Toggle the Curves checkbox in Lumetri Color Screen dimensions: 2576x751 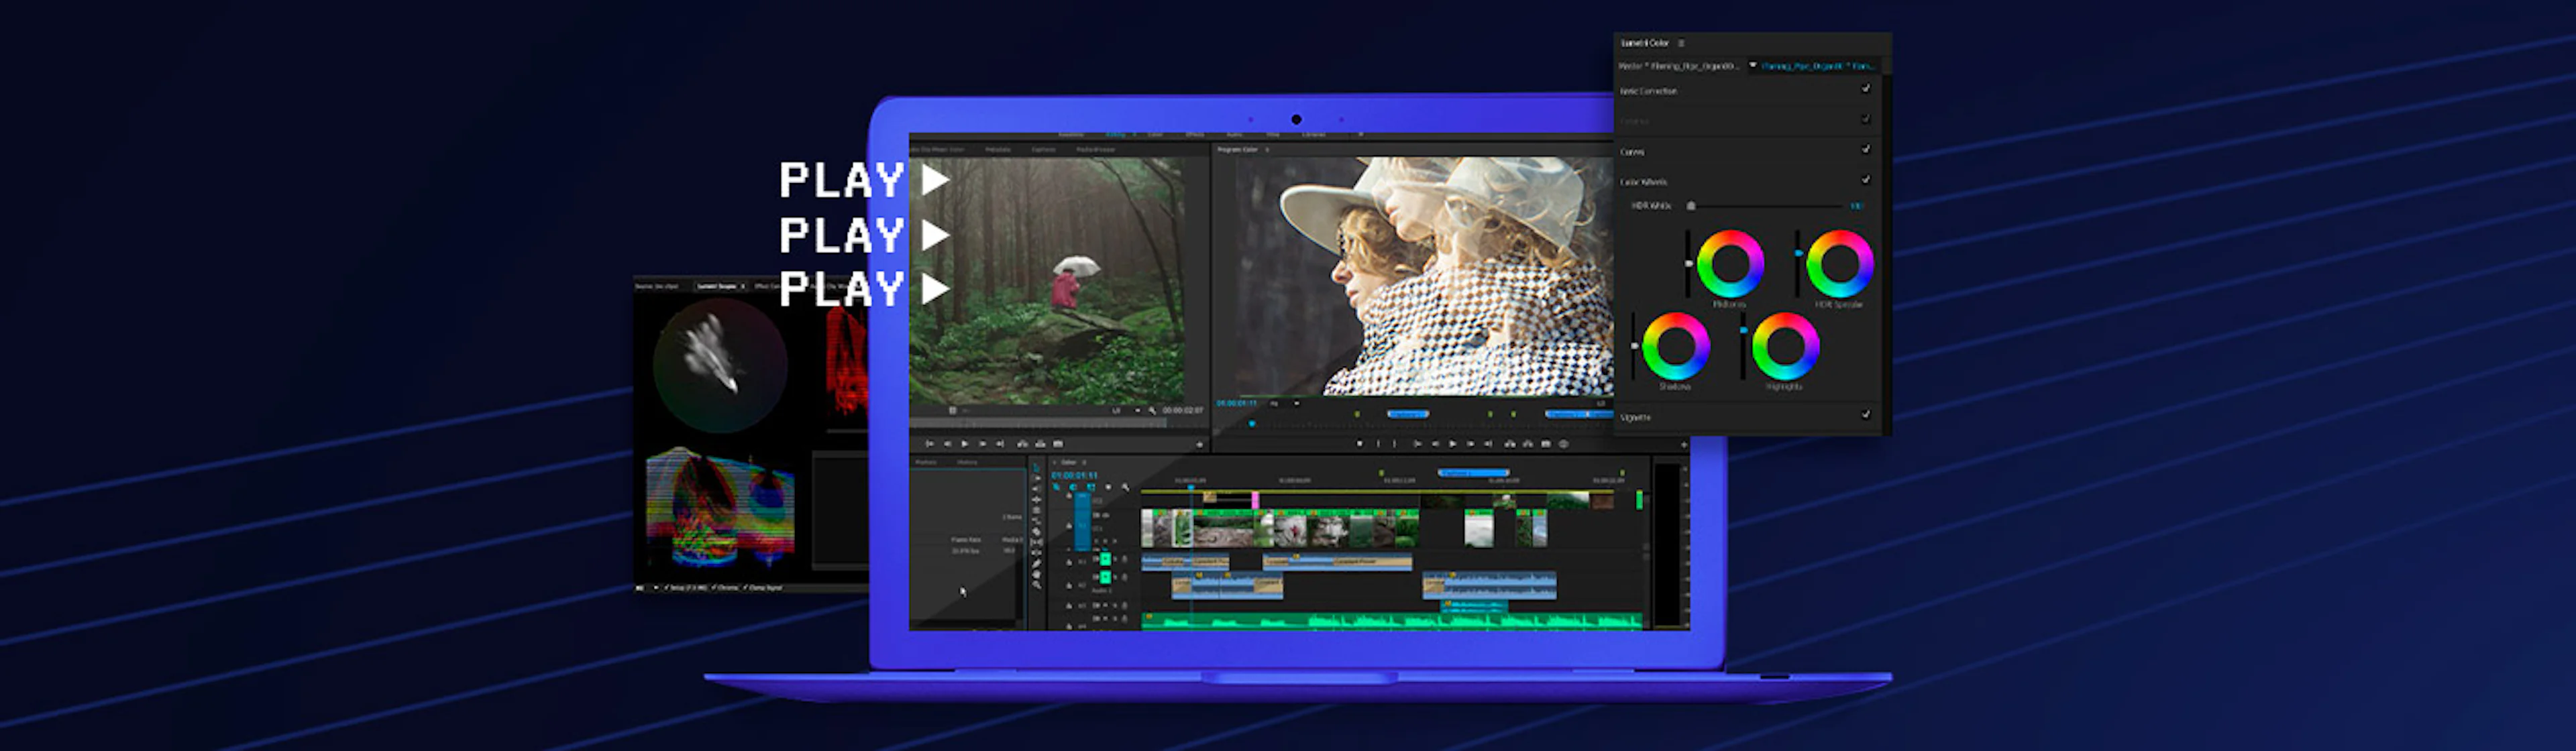[1866, 149]
